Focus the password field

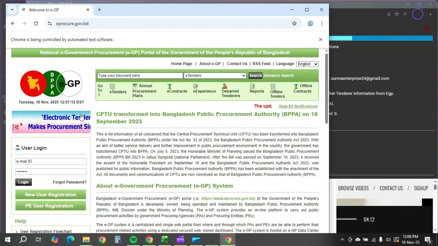pos(51,172)
